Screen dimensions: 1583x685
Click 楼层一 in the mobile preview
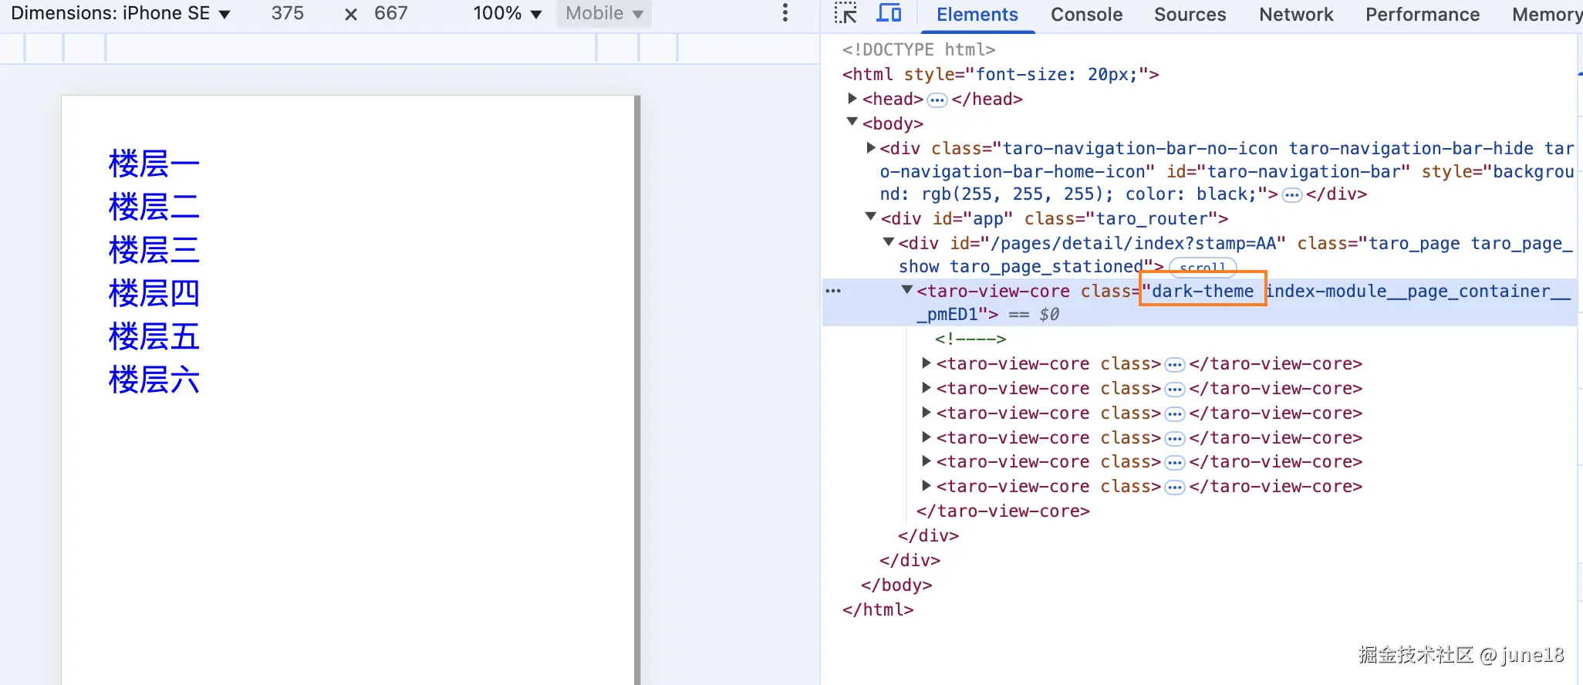[154, 164]
